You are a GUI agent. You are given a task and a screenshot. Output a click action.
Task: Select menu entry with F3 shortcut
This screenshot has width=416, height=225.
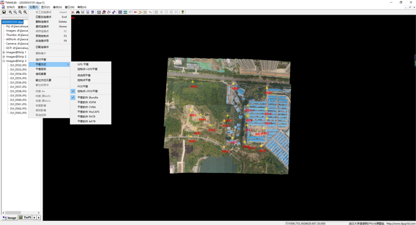[x=50, y=36]
